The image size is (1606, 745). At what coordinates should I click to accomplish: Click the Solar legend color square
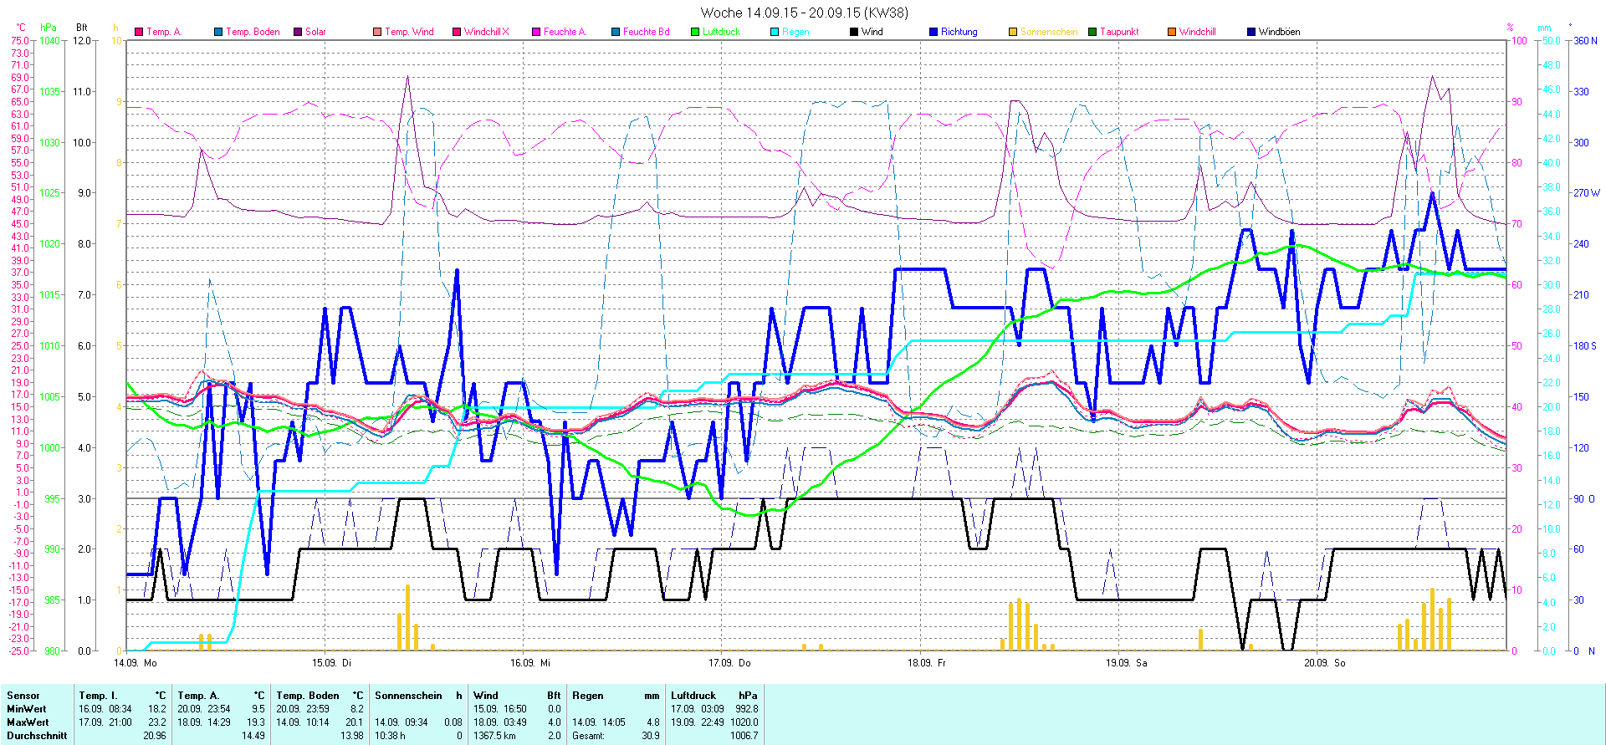tap(298, 32)
